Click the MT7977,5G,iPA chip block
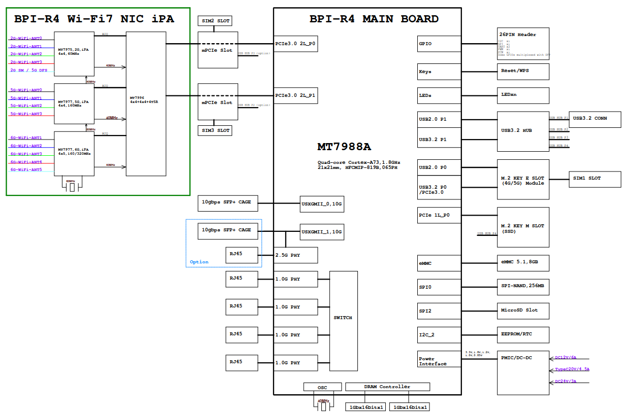The width and height of the screenshot is (630, 413). click(74, 104)
